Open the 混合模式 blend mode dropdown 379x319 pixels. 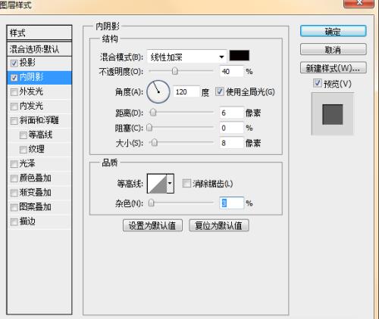pyautogui.click(x=186, y=57)
